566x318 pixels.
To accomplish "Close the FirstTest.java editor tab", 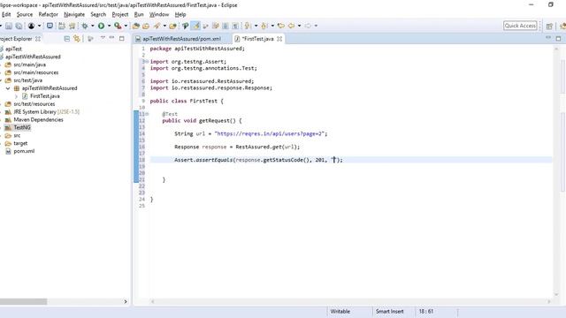I will point(279,39).
